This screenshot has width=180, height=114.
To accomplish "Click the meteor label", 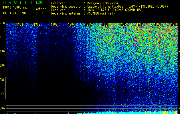I will pyautogui.click(x=41, y=9).
